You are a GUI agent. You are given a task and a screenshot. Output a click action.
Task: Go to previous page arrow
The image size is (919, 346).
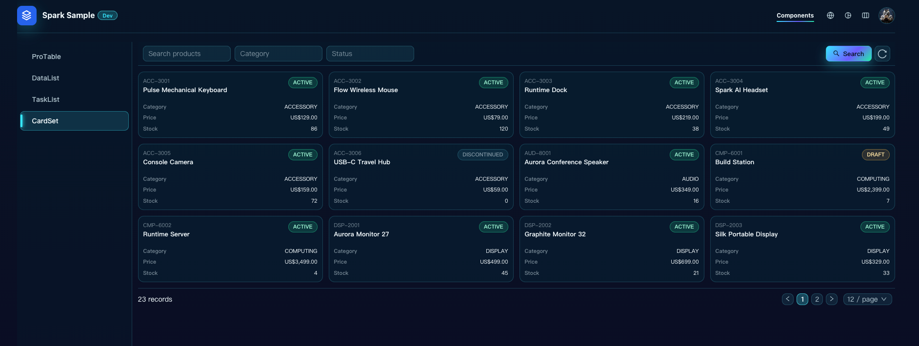coord(787,299)
